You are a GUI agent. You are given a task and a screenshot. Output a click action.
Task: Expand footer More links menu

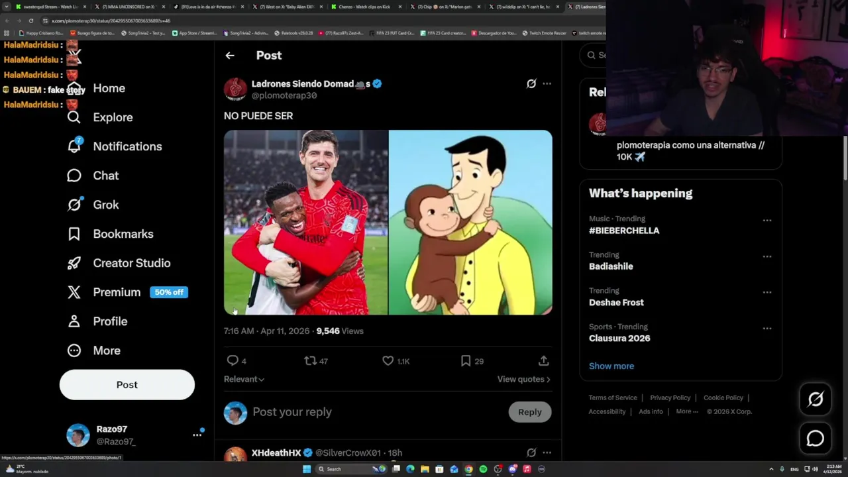pyautogui.click(x=687, y=411)
